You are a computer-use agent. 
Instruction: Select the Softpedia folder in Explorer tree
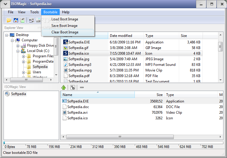pos(40,67)
